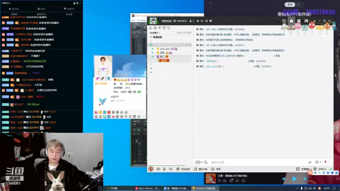
Task: Click the File menu in RME TotalMix
Action: (x=133, y=20)
